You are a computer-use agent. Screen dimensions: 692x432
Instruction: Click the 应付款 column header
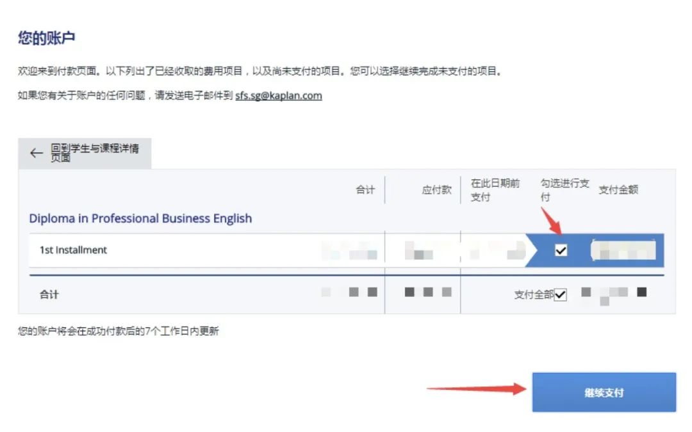(438, 189)
